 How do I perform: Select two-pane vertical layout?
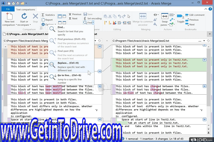[60, 17]
